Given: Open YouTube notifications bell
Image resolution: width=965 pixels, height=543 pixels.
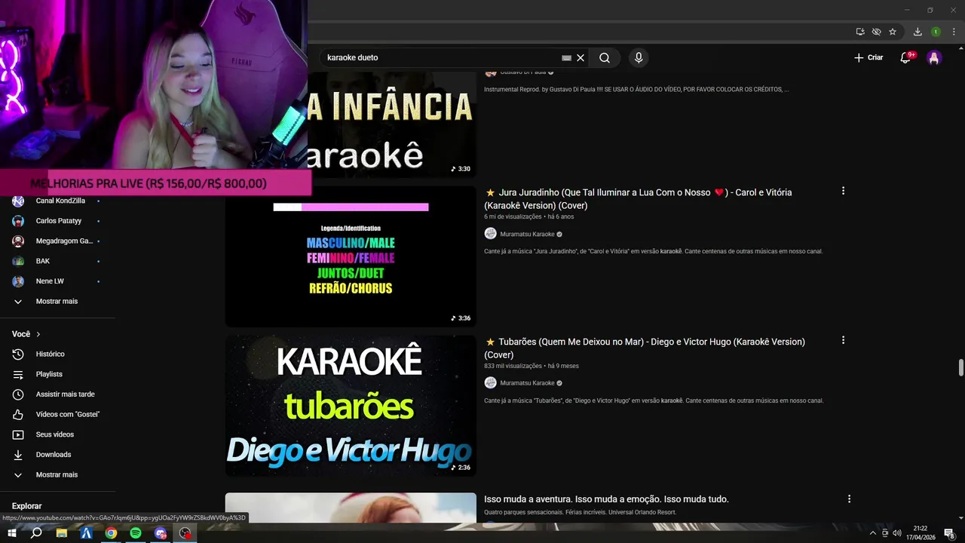Looking at the screenshot, I should (x=906, y=57).
